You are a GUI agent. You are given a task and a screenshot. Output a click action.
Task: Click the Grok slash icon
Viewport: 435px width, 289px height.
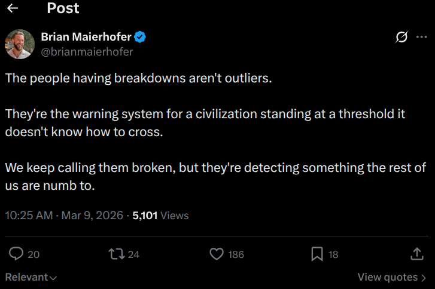[x=402, y=37]
